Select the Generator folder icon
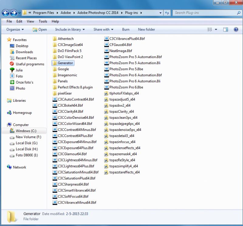Screen dimensions: 243x226 [55, 63]
